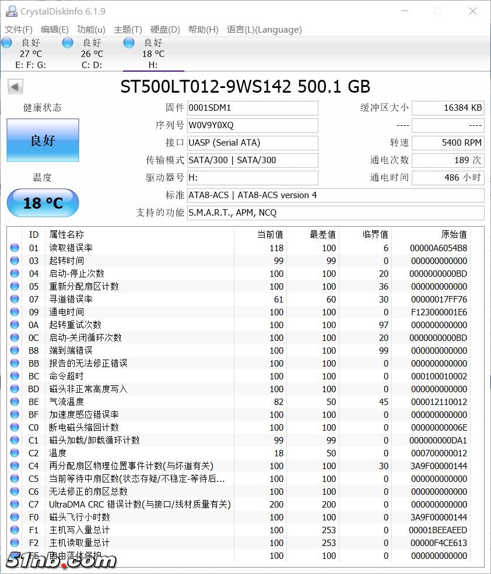Screen dimensions: 491x574
Task: Click the interface field UASP (Serial ATA)
Action: 252,143
